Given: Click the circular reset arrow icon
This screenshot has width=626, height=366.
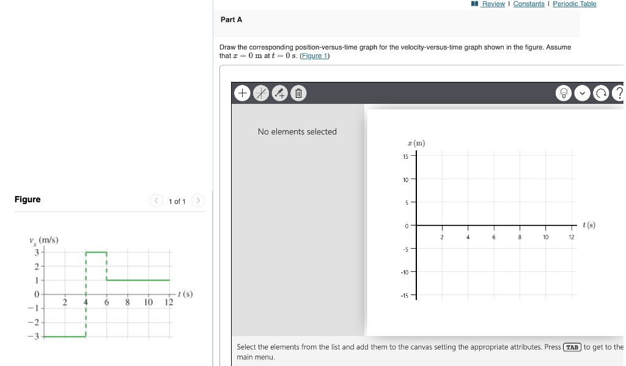Looking at the screenshot, I should coord(602,93).
